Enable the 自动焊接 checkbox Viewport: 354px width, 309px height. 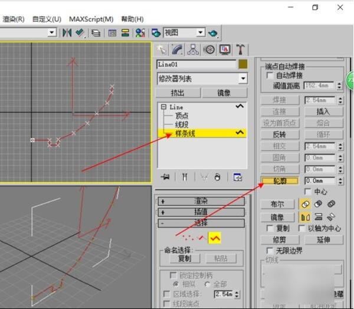click(x=270, y=75)
